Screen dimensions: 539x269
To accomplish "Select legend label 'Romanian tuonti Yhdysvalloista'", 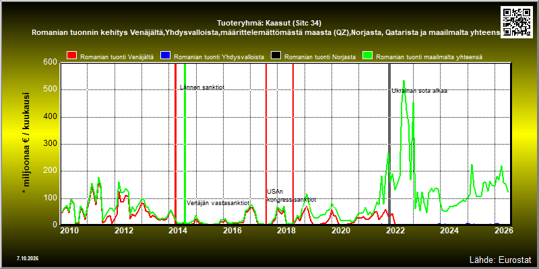I will (219, 57).
